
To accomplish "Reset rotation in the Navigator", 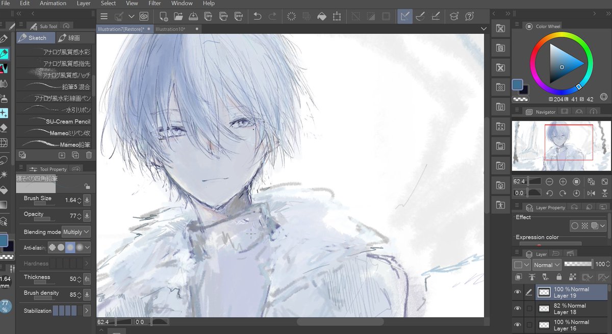I will pyautogui.click(x=576, y=193).
